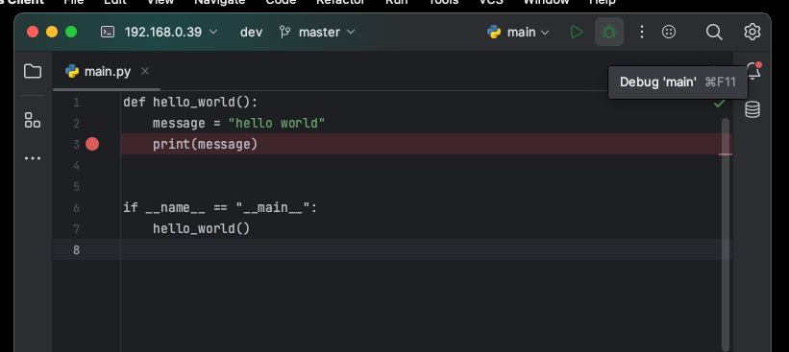Select the dev project label

(251, 33)
